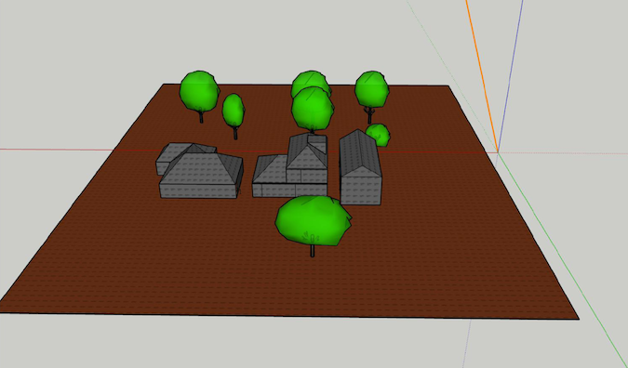The image size is (628, 368).
Task: Select the front tree of the center overlapping pair
Action: click(x=313, y=110)
